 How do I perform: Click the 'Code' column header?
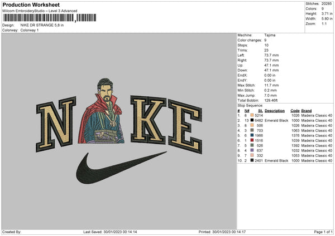[295, 111]
